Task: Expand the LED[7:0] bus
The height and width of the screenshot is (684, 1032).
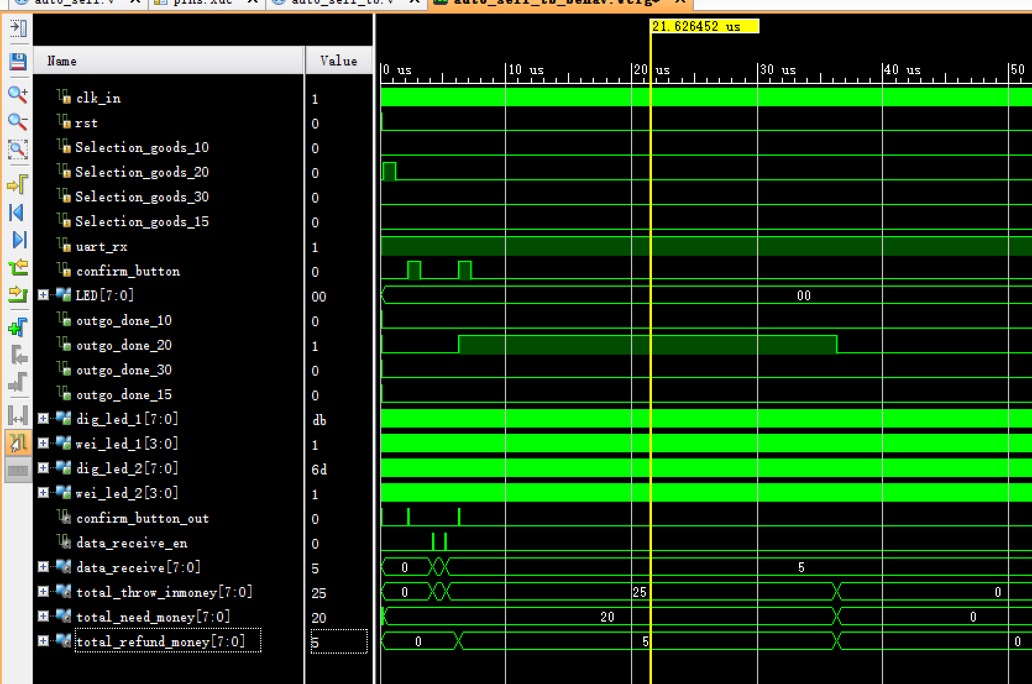Action: point(43,295)
